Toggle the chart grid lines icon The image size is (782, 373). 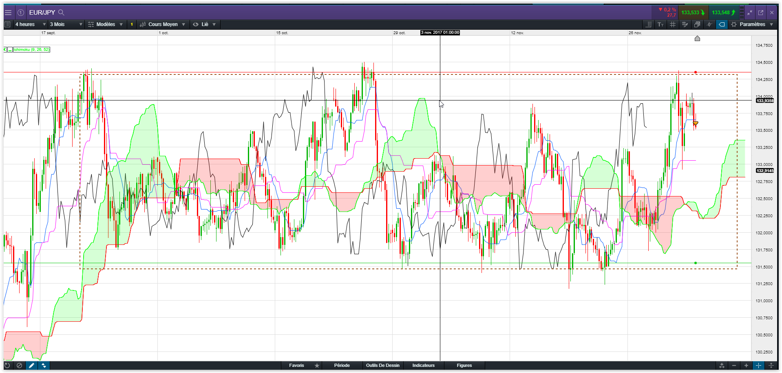click(673, 24)
